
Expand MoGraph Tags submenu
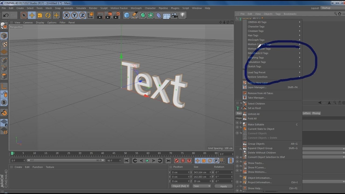tap(272, 40)
